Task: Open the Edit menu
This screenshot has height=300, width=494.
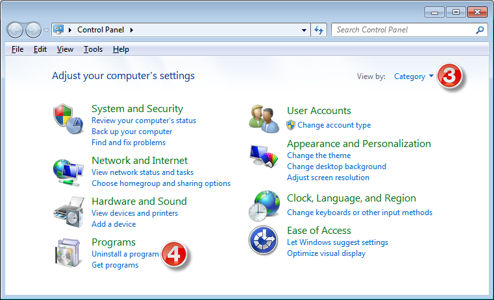Action: pyautogui.click(x=40, y=49)
